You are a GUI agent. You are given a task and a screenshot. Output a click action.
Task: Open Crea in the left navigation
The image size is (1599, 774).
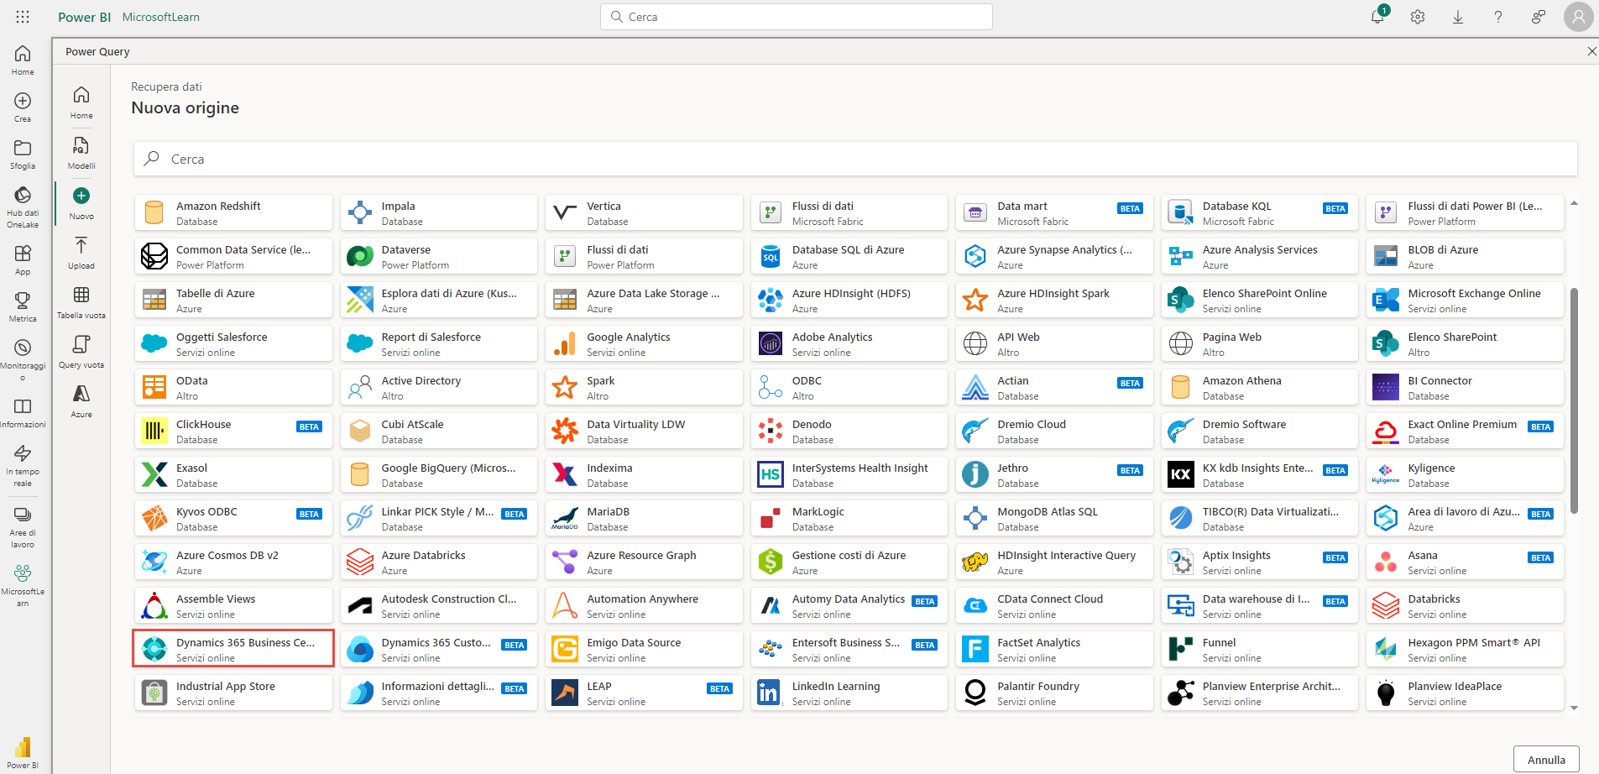[x=23, y=107]
